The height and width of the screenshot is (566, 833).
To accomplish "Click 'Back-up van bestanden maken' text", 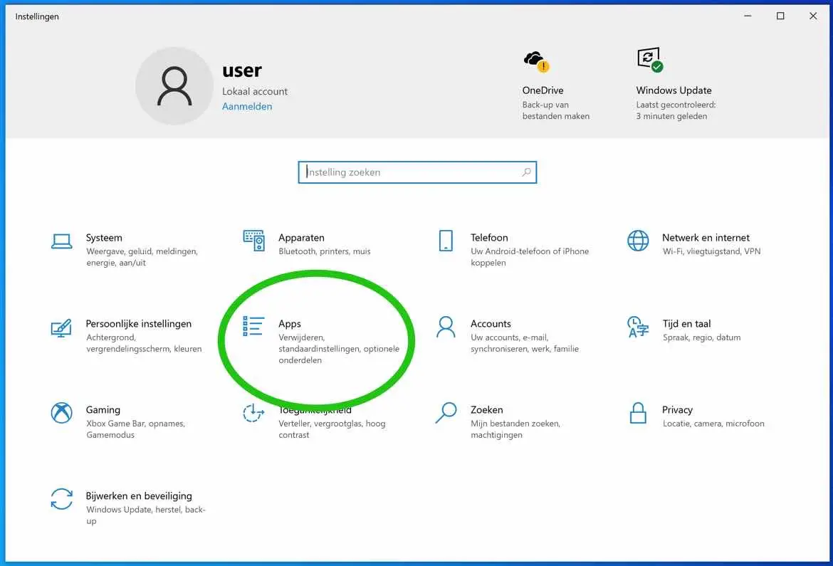I will (555, 110).
